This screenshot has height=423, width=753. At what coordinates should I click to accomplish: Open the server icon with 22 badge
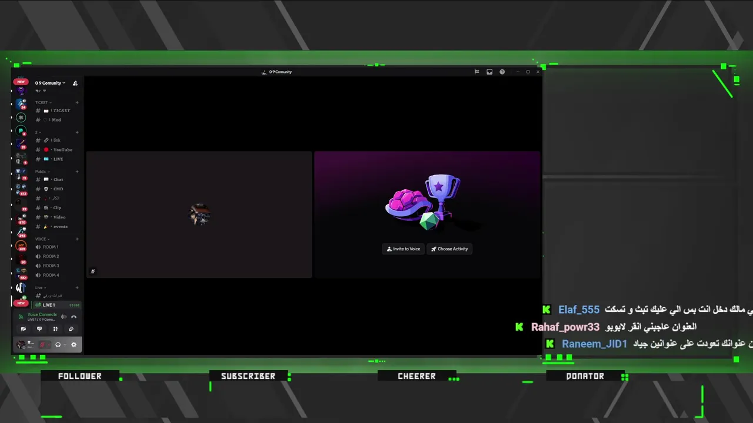pos(21,204)
